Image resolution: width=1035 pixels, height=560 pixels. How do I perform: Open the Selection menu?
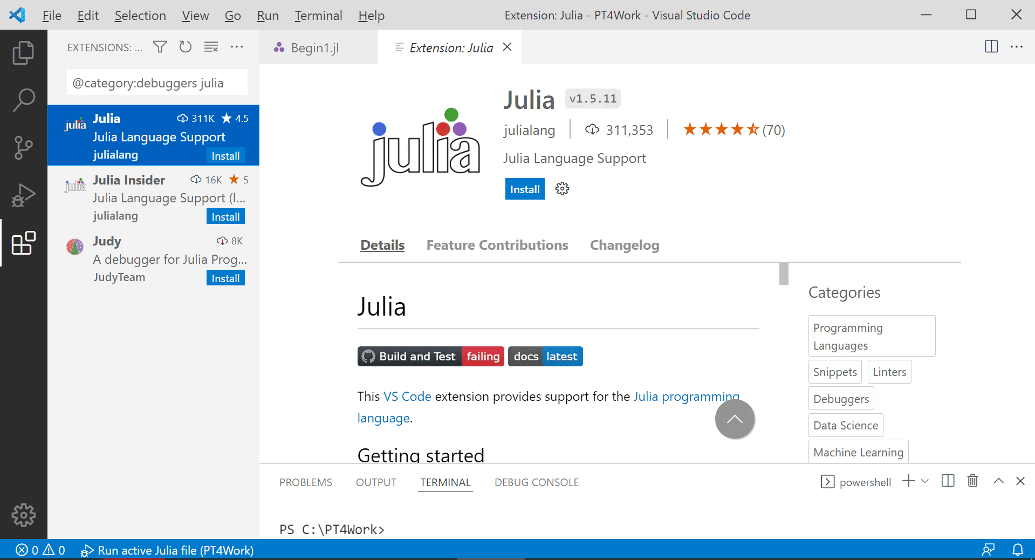140,16
